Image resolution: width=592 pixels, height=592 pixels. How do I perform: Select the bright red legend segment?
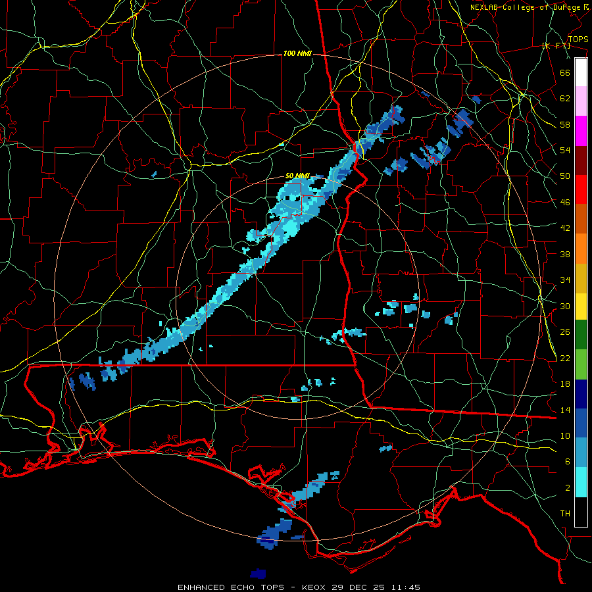pos(581,189)
